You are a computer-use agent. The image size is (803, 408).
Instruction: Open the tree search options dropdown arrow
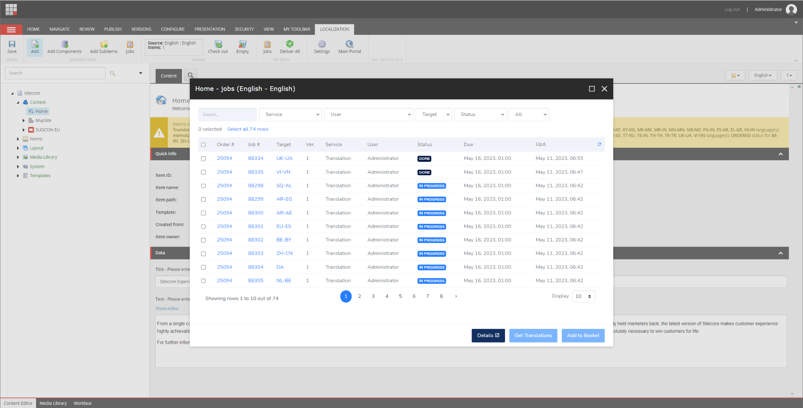pos(140,73)
